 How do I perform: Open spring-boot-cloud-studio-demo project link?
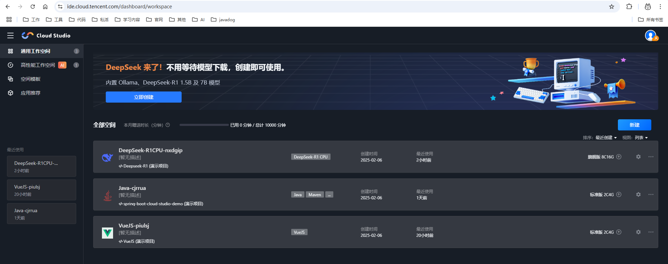coord(161,204)
